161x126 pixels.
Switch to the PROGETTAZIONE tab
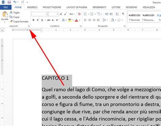pos(52,7)
